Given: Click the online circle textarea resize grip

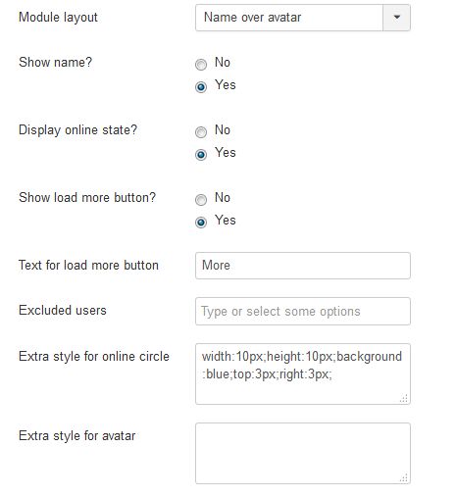Looking at the screenshot, I should pyautogui.click(x=404, y=398).
